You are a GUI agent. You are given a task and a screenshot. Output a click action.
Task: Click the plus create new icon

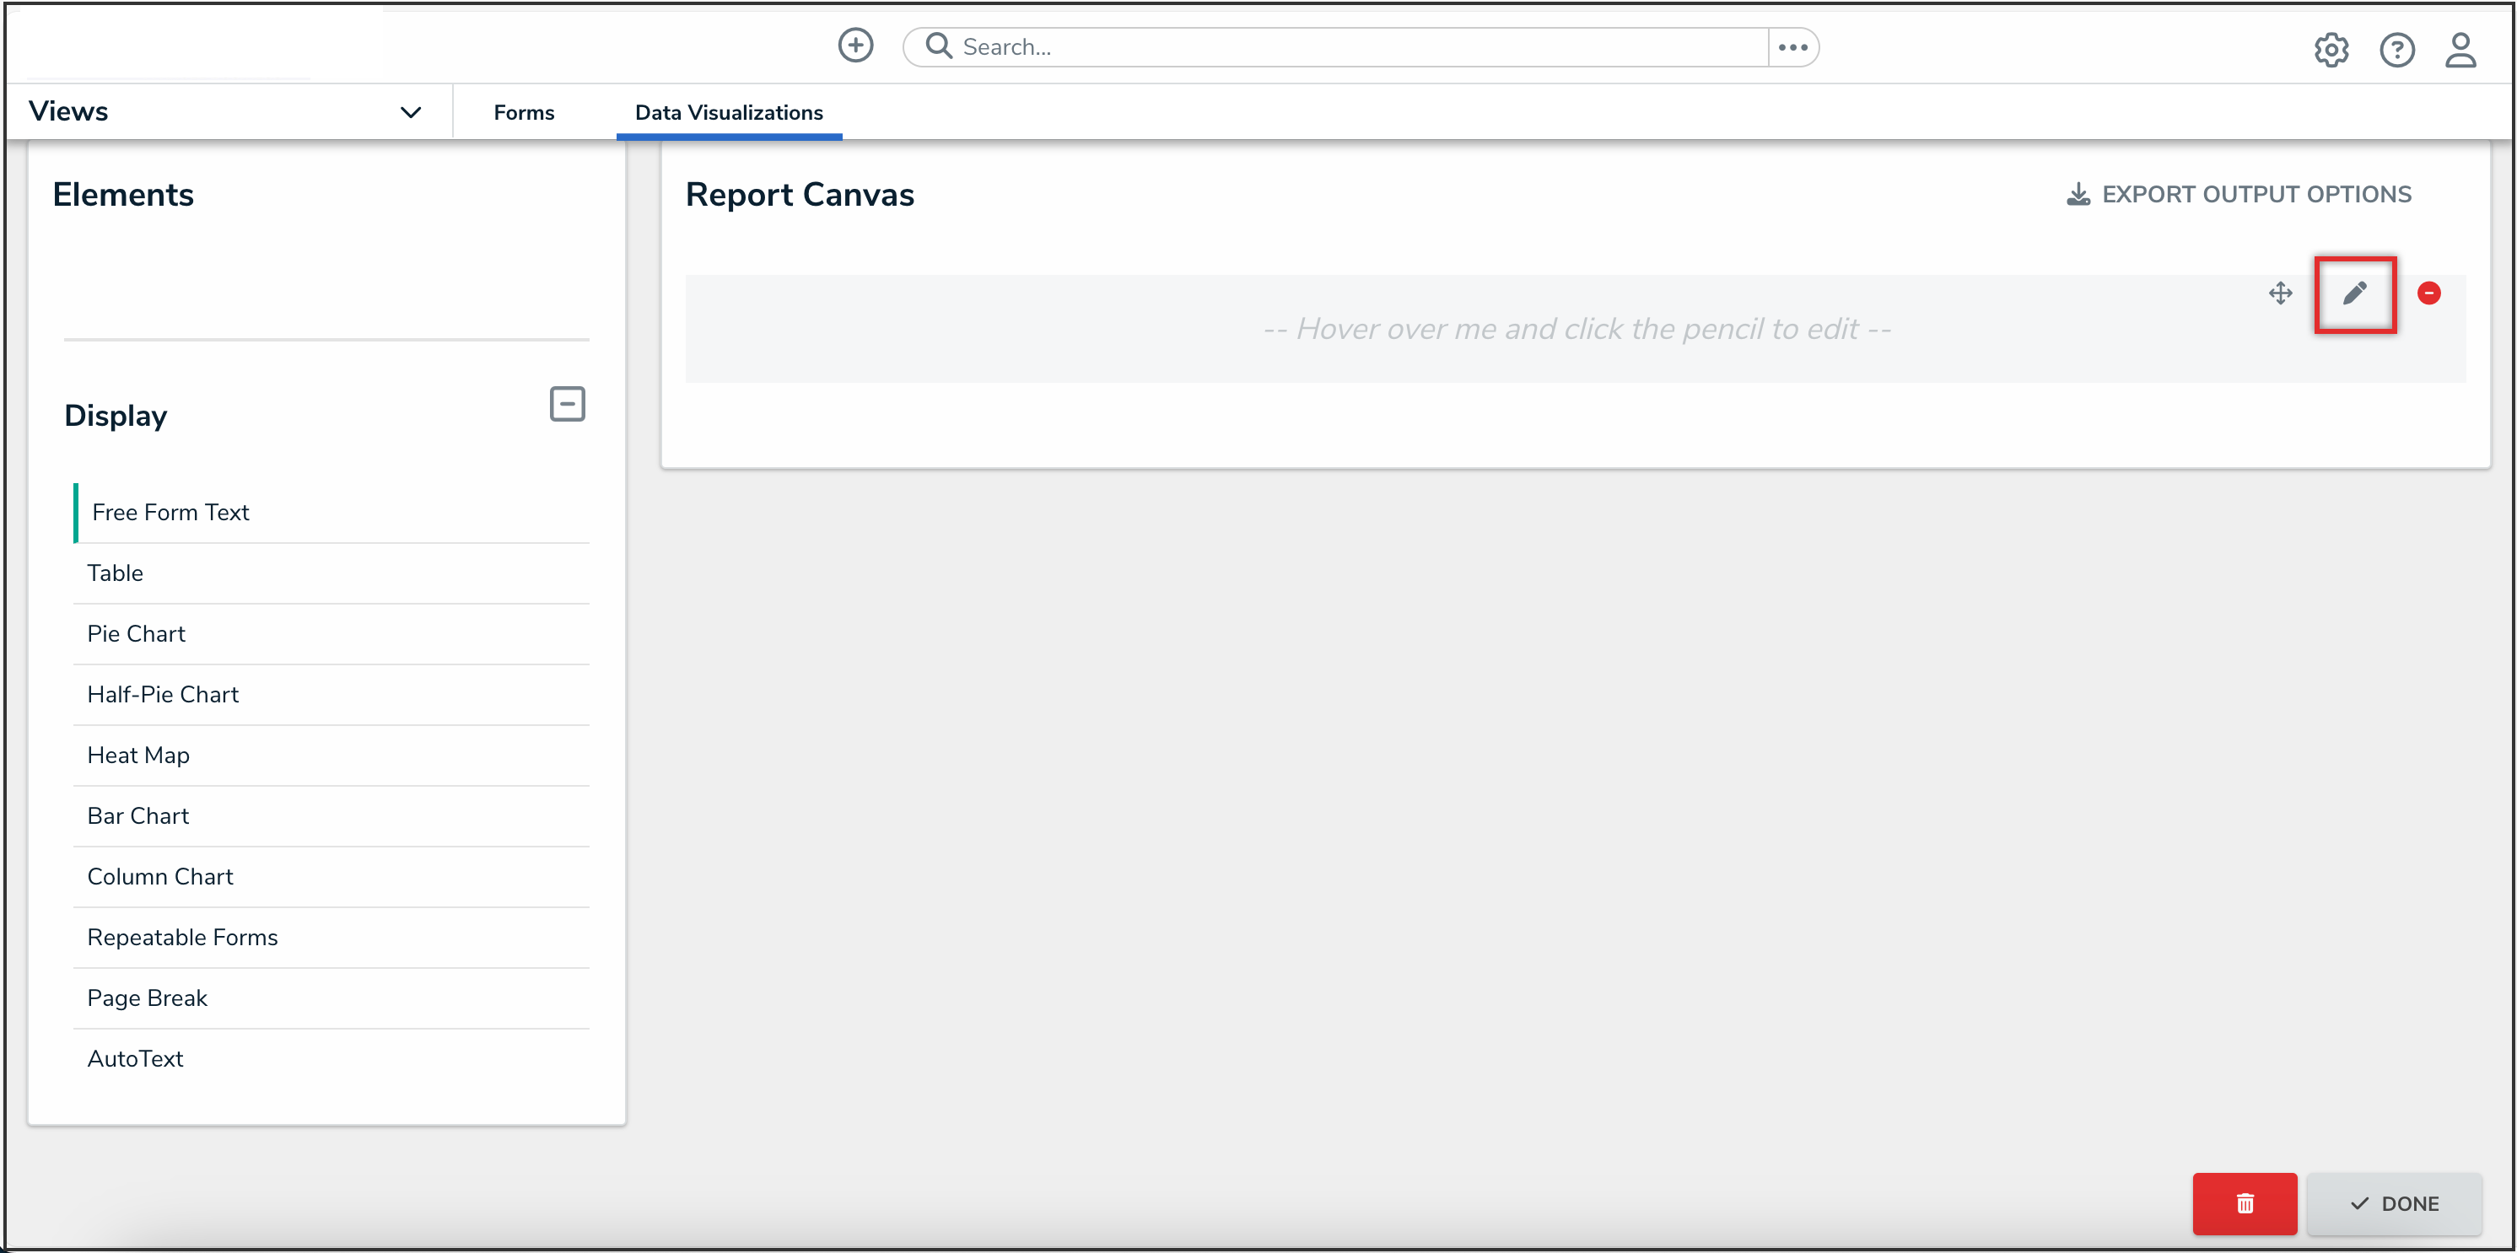click(855, 46)
